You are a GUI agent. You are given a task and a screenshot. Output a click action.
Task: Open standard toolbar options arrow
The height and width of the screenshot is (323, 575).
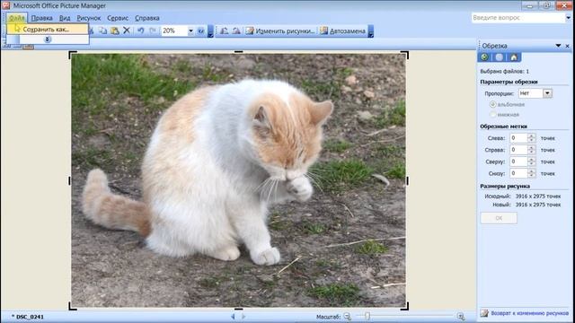(210, 31)
